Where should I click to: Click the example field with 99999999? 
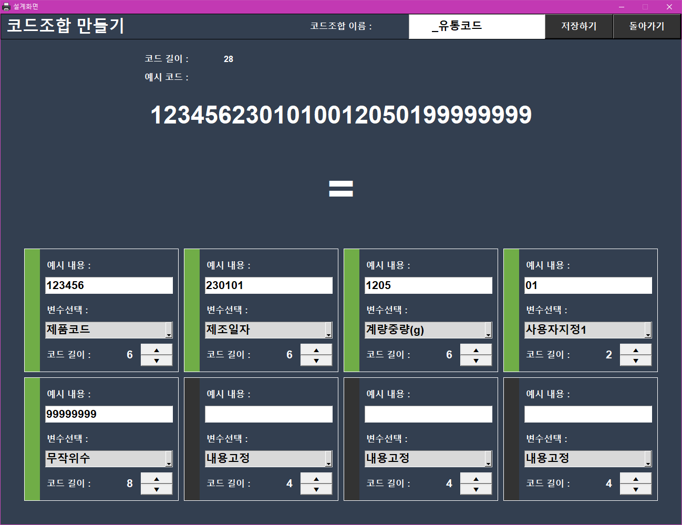(109, 414)
